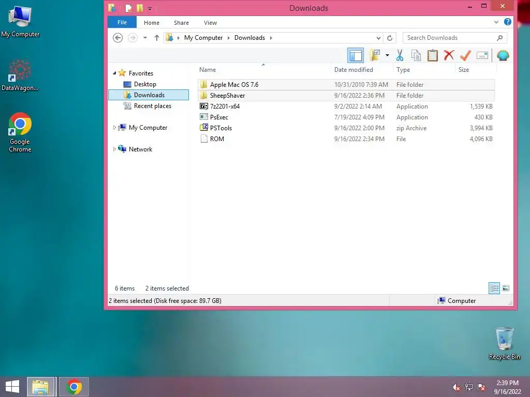Expand the Network tree node
The width and height of the screenshot is (530, 397).
point(114,149)
